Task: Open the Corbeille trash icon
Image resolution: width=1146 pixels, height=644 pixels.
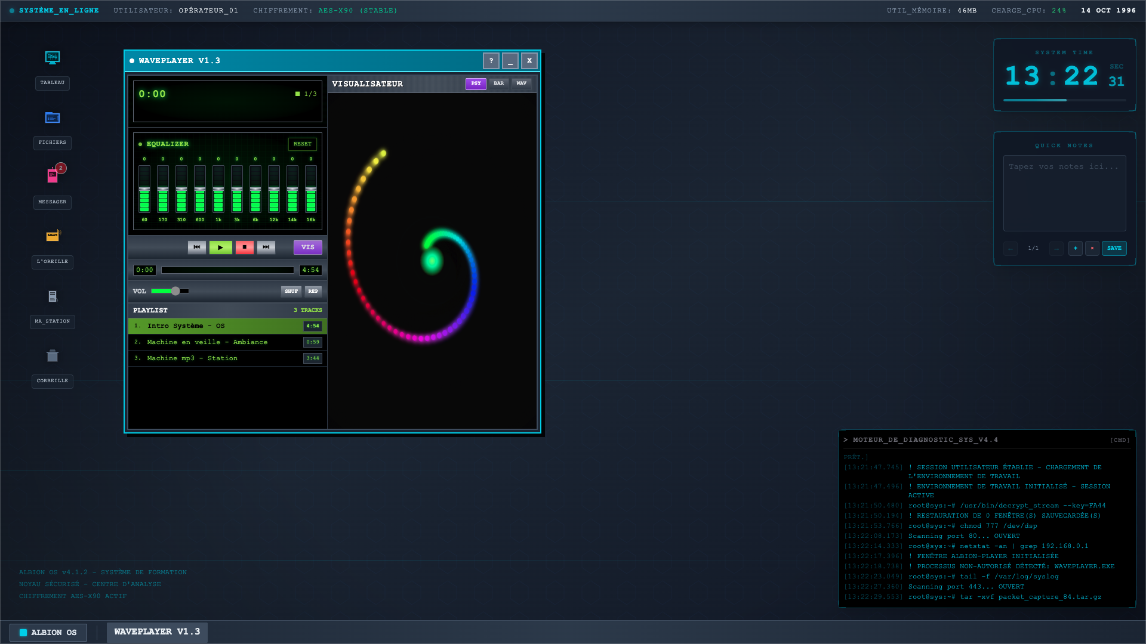Action: click(x=53, y=356)
